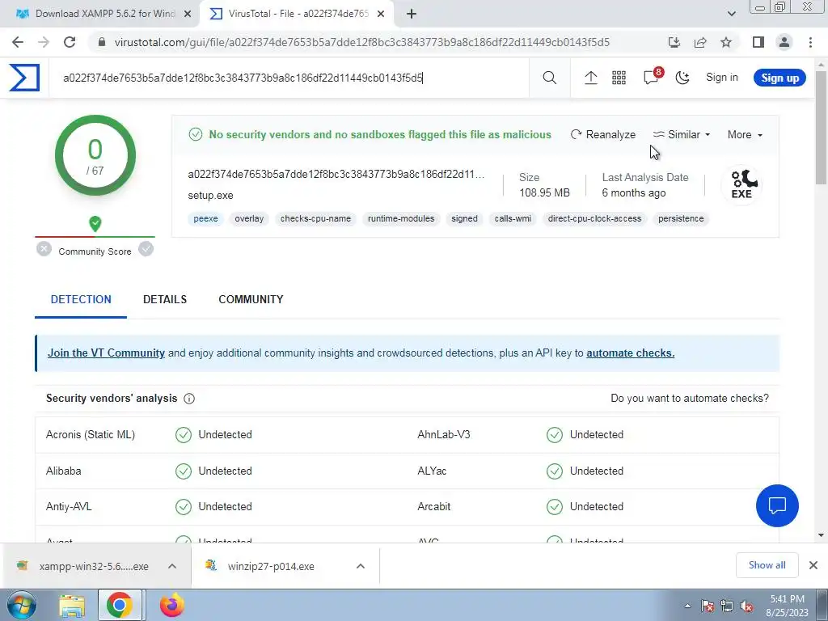Open the Chrome profile icon
Viewport: 828px width, 621px height.
(784, 42)
